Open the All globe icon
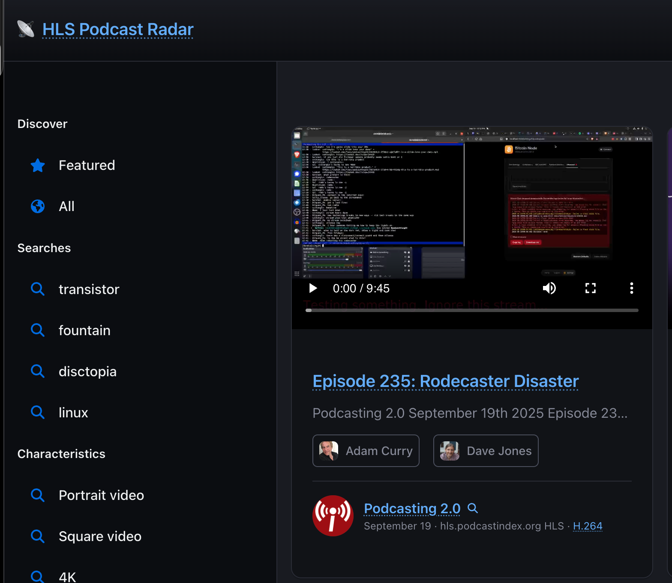This screenshot has width=672, height=583. (38, 206)
